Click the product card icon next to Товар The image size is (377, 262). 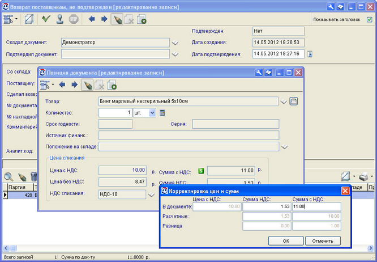[294, 101]
